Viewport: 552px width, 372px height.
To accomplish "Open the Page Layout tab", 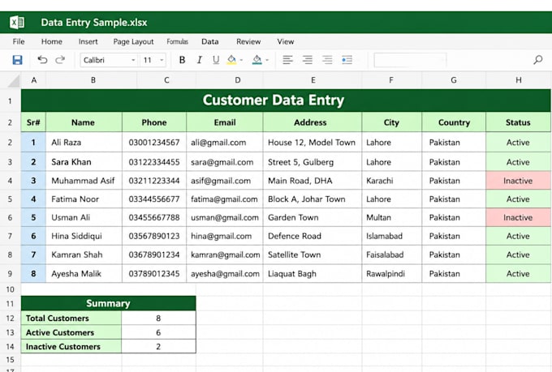I will [x=133, y=41].
